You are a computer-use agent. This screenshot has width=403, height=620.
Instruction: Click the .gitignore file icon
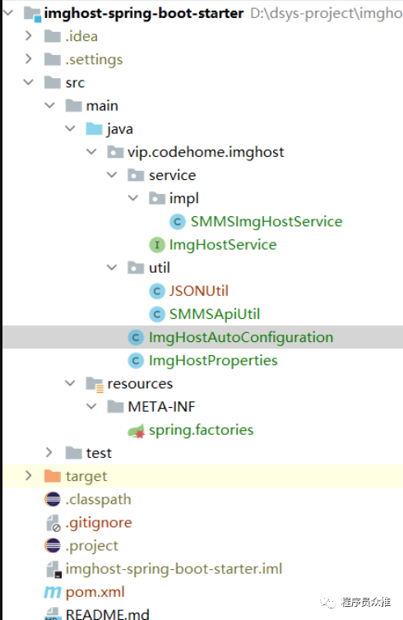pos(53,523)
